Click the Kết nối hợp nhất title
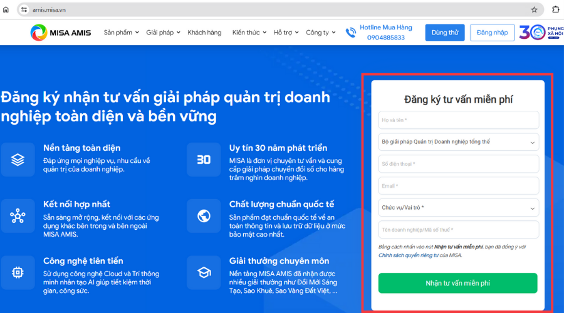This screenshot has height=313, width=564. pyautogui.click(x=76, y=205)
